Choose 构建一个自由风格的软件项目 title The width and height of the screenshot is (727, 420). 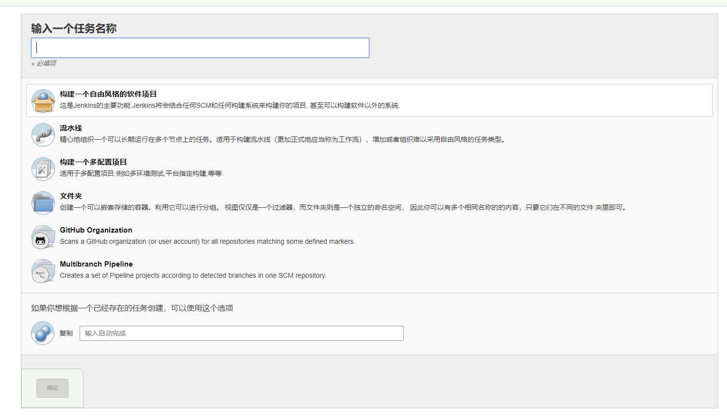click(108, 94)
